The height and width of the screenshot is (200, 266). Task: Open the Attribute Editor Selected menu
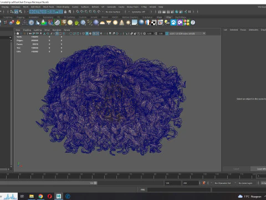234,29
